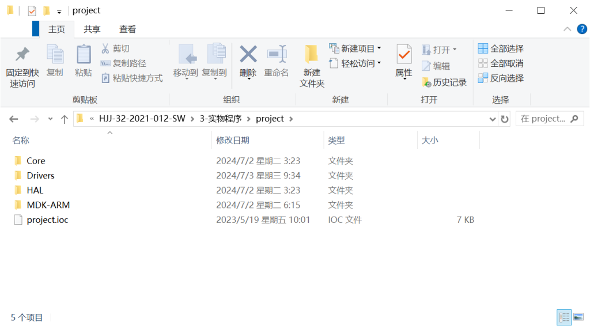Click HJJ-32-2021-012-SW in the address bar
Screen dimensions: 590x326
pos(142,119)
